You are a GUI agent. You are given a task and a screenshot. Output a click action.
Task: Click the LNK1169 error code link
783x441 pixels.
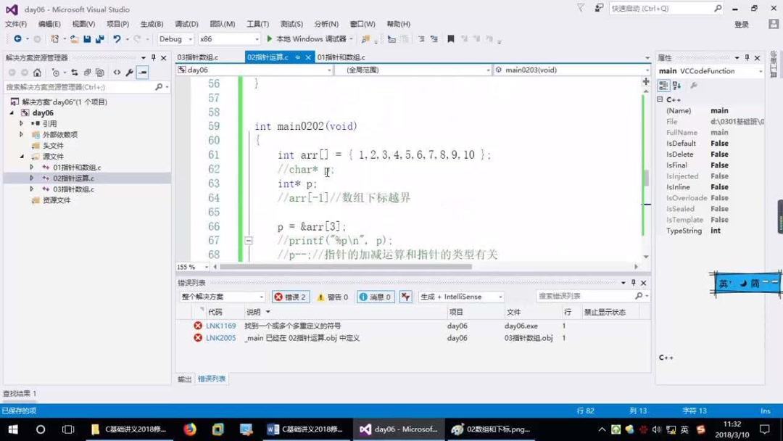[x=220, y=326]
